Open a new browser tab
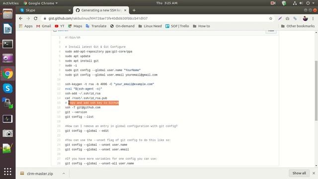318x179 pixels. (x=134, y=10)
